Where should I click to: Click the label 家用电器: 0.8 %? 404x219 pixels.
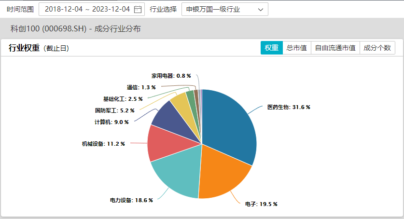[171, 76]
